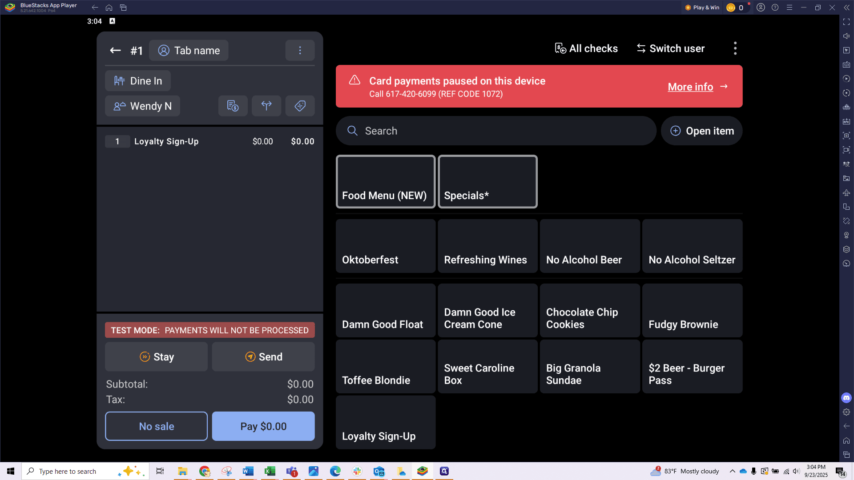Click the No sale button
The height and width of the screenshot is (480, 854).
tap(156, 426)
